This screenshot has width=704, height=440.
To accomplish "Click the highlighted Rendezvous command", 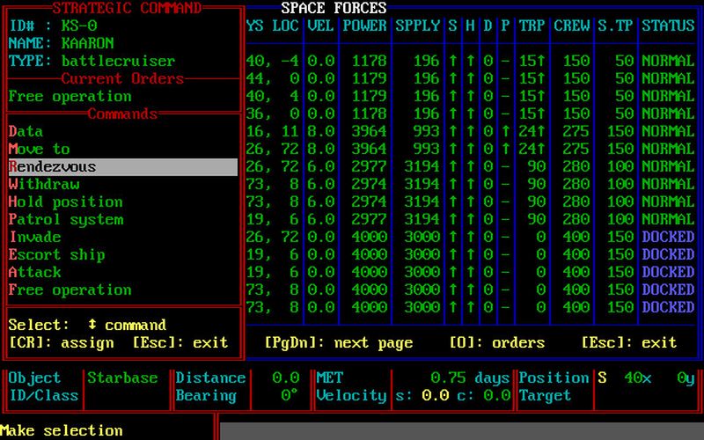I will [53, 166].
